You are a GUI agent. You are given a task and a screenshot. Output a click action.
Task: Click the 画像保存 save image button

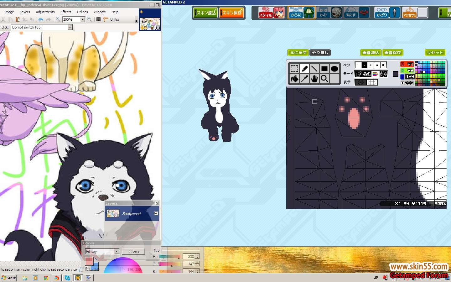pos(392,53)
